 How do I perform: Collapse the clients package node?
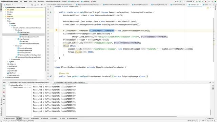14,30
